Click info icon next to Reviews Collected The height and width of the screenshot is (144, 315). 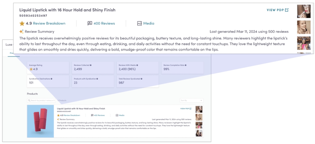(x=91, y=65)
